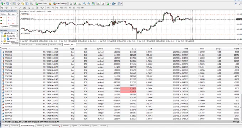This screenshot has height=128, width=242.
Task: Expand the Indicators tree node
Action: point(2,41)
